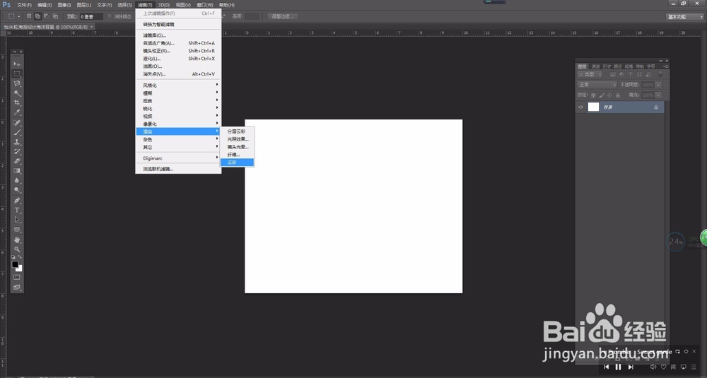Choose Intersect with Selection mode
Viewport: 707px width, 378px height.
[x=55, y=16]
